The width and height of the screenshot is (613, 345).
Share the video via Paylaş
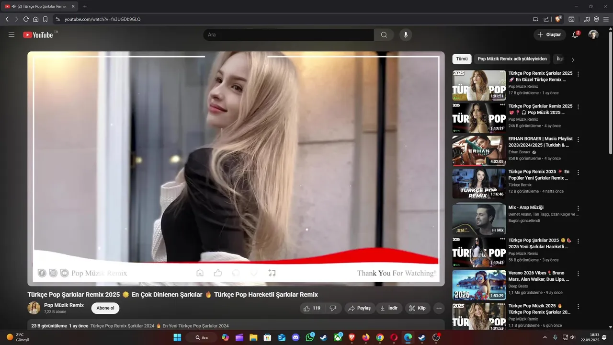[360, 308]
